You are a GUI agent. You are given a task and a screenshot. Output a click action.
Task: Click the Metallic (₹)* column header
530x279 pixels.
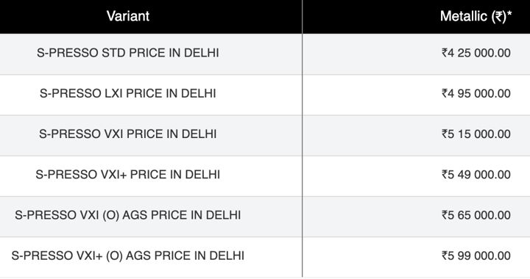417,16
